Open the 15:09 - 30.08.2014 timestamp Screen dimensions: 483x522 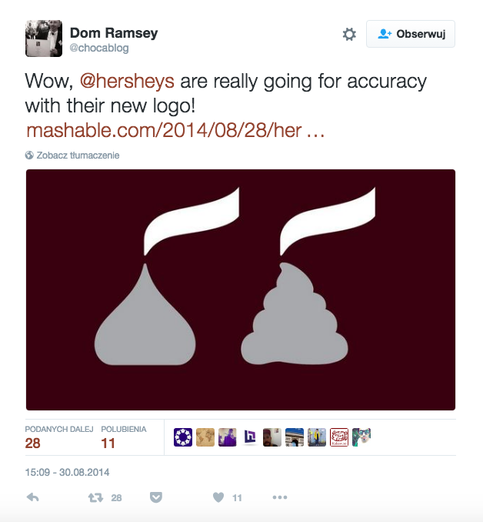click(69, 471)
